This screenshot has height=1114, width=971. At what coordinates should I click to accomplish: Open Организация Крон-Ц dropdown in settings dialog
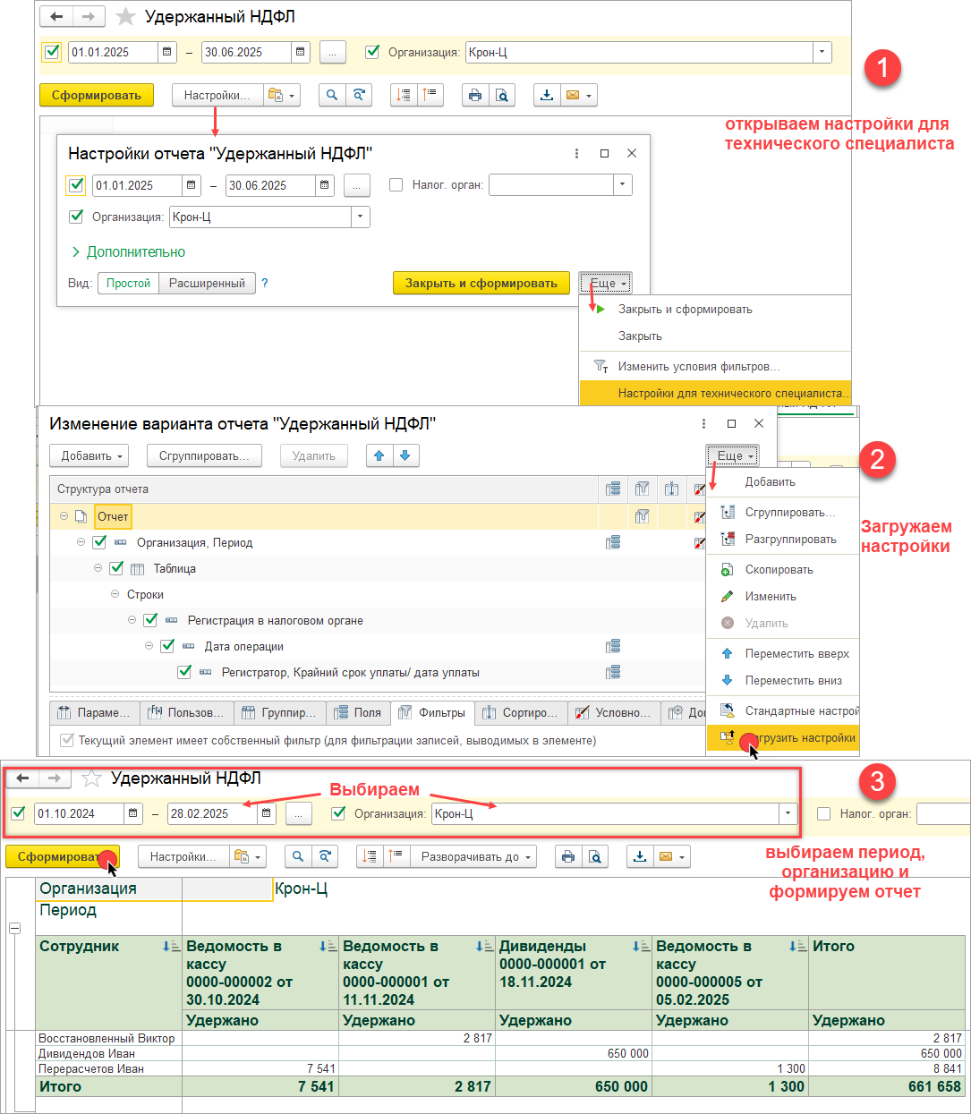point(361,217)
